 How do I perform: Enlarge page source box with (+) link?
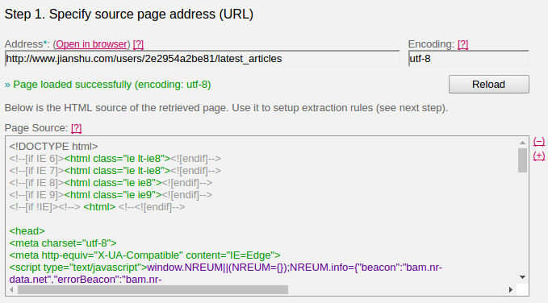(x=539, y=156)
